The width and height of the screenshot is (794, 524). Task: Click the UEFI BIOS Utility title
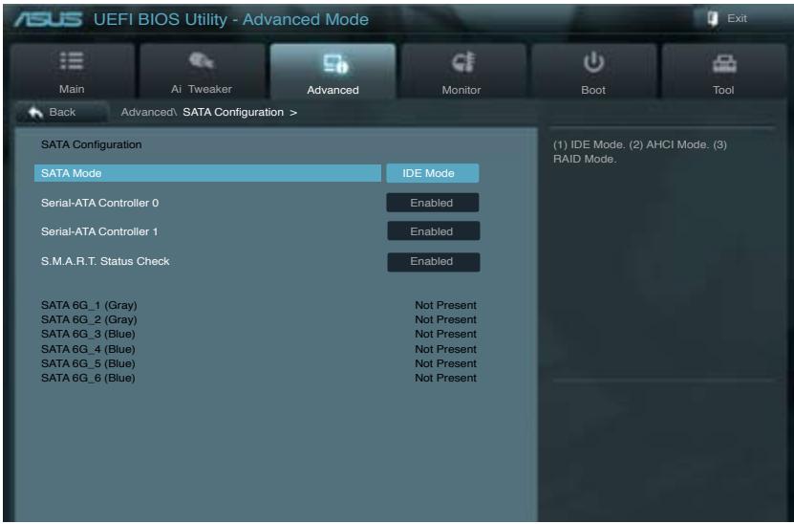point(231,19)
